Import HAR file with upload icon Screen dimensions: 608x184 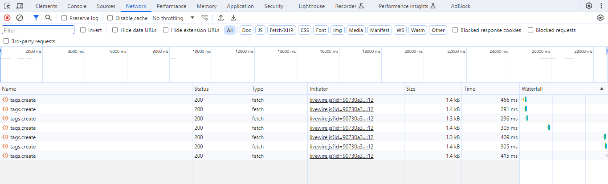point(221,18)
